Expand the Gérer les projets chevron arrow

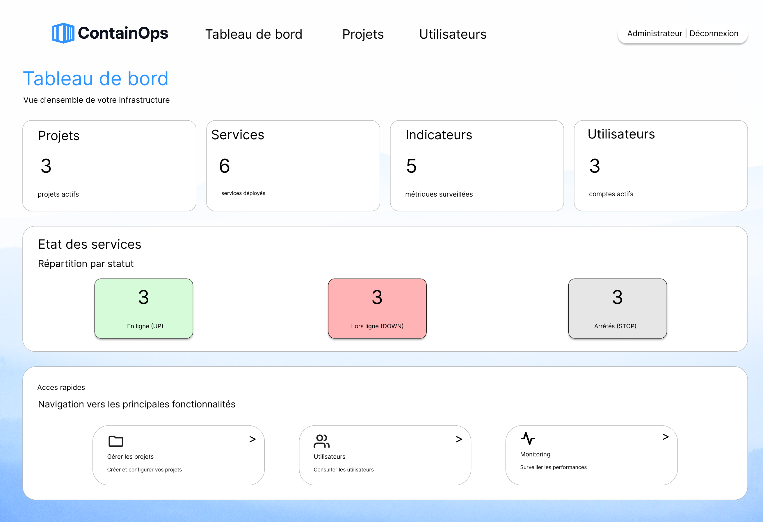pyautogui.click(x=252, y=439)
